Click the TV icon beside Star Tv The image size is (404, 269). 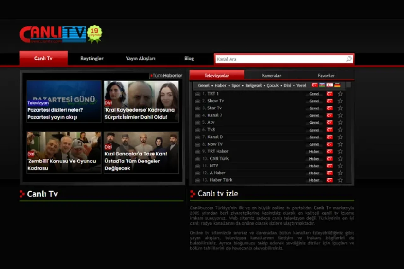[198, 108]
